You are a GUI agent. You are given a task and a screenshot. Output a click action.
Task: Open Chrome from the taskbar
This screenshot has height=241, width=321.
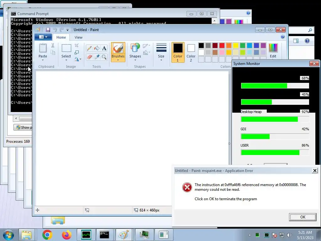(x=47, y=235)
